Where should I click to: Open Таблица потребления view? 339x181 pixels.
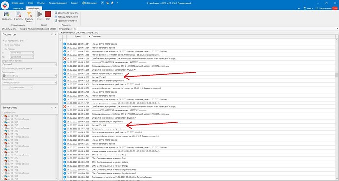tap(66, 17)
